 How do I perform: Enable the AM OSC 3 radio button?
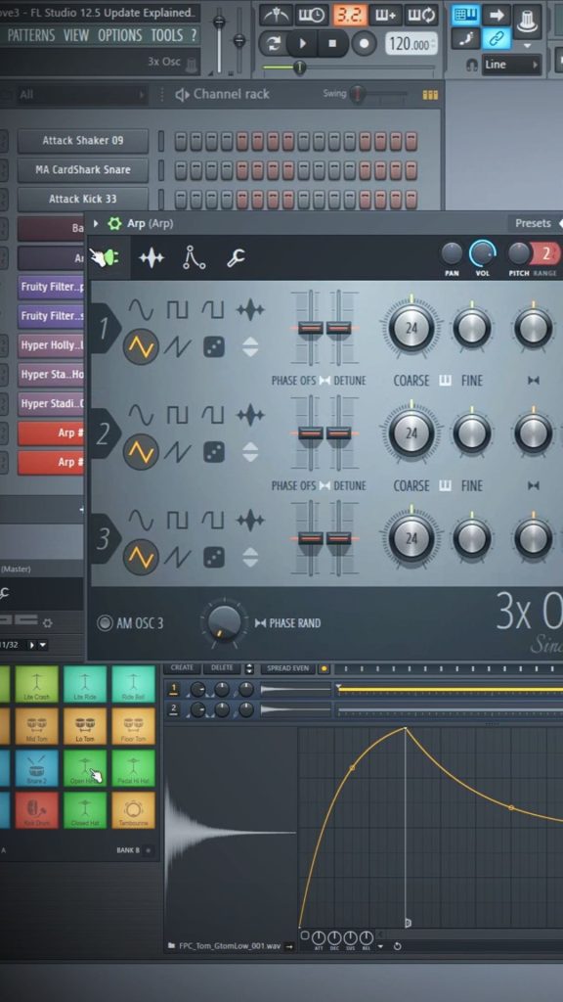105,623
